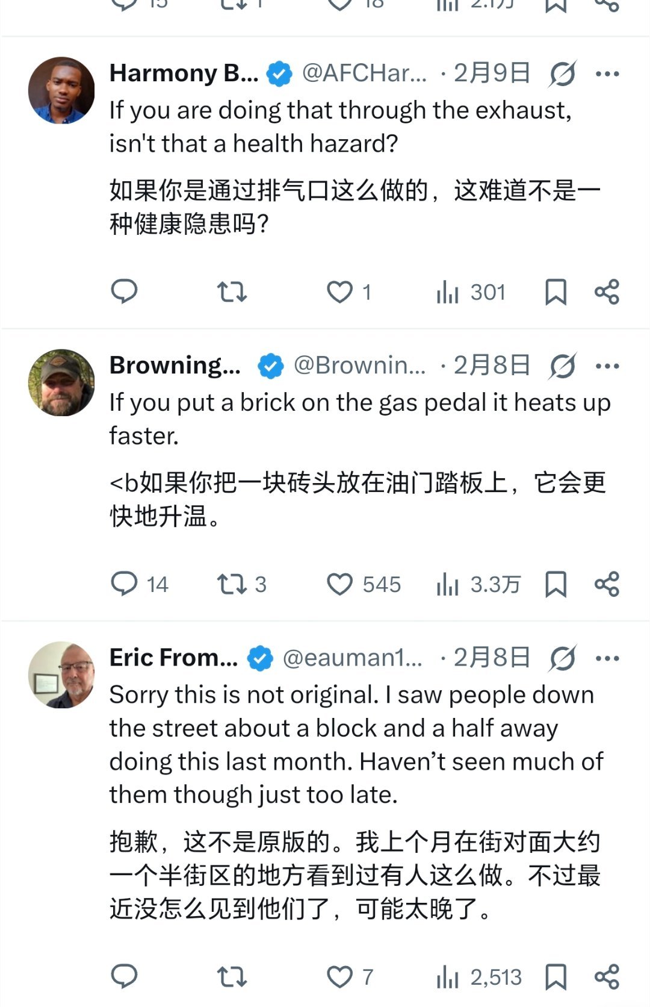Open Browning's tweet via the 2月8日 timestamp
650x1007 pixels.
coord(494,364)
